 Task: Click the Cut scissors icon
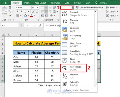[10, 7]
